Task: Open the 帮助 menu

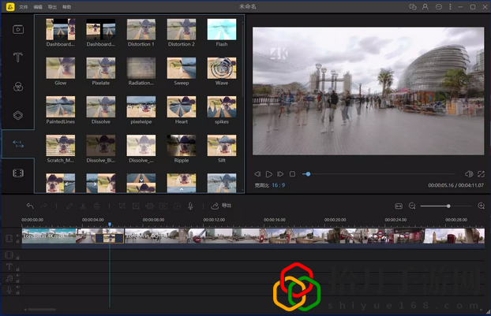Action: click(x=66, y=7)
